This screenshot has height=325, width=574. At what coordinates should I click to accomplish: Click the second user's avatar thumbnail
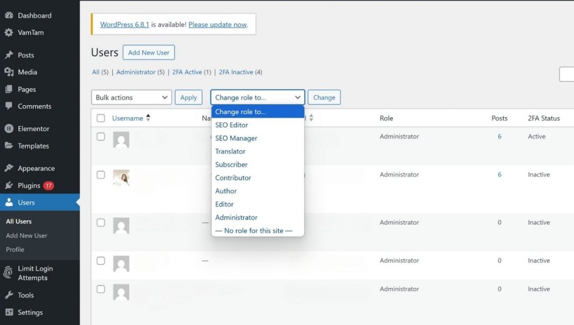(x=121, y=178)
